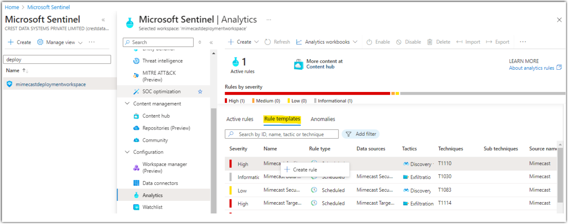The image size is (568, 224).
Task: Sort by Rule type column header
Action: pyautogui.click(x=320, y=149)
